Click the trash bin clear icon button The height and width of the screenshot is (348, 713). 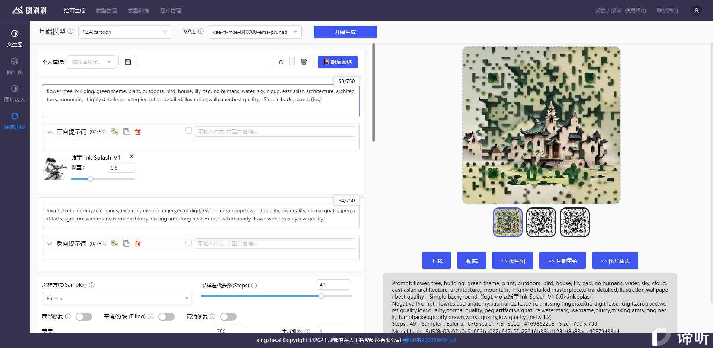304,62
